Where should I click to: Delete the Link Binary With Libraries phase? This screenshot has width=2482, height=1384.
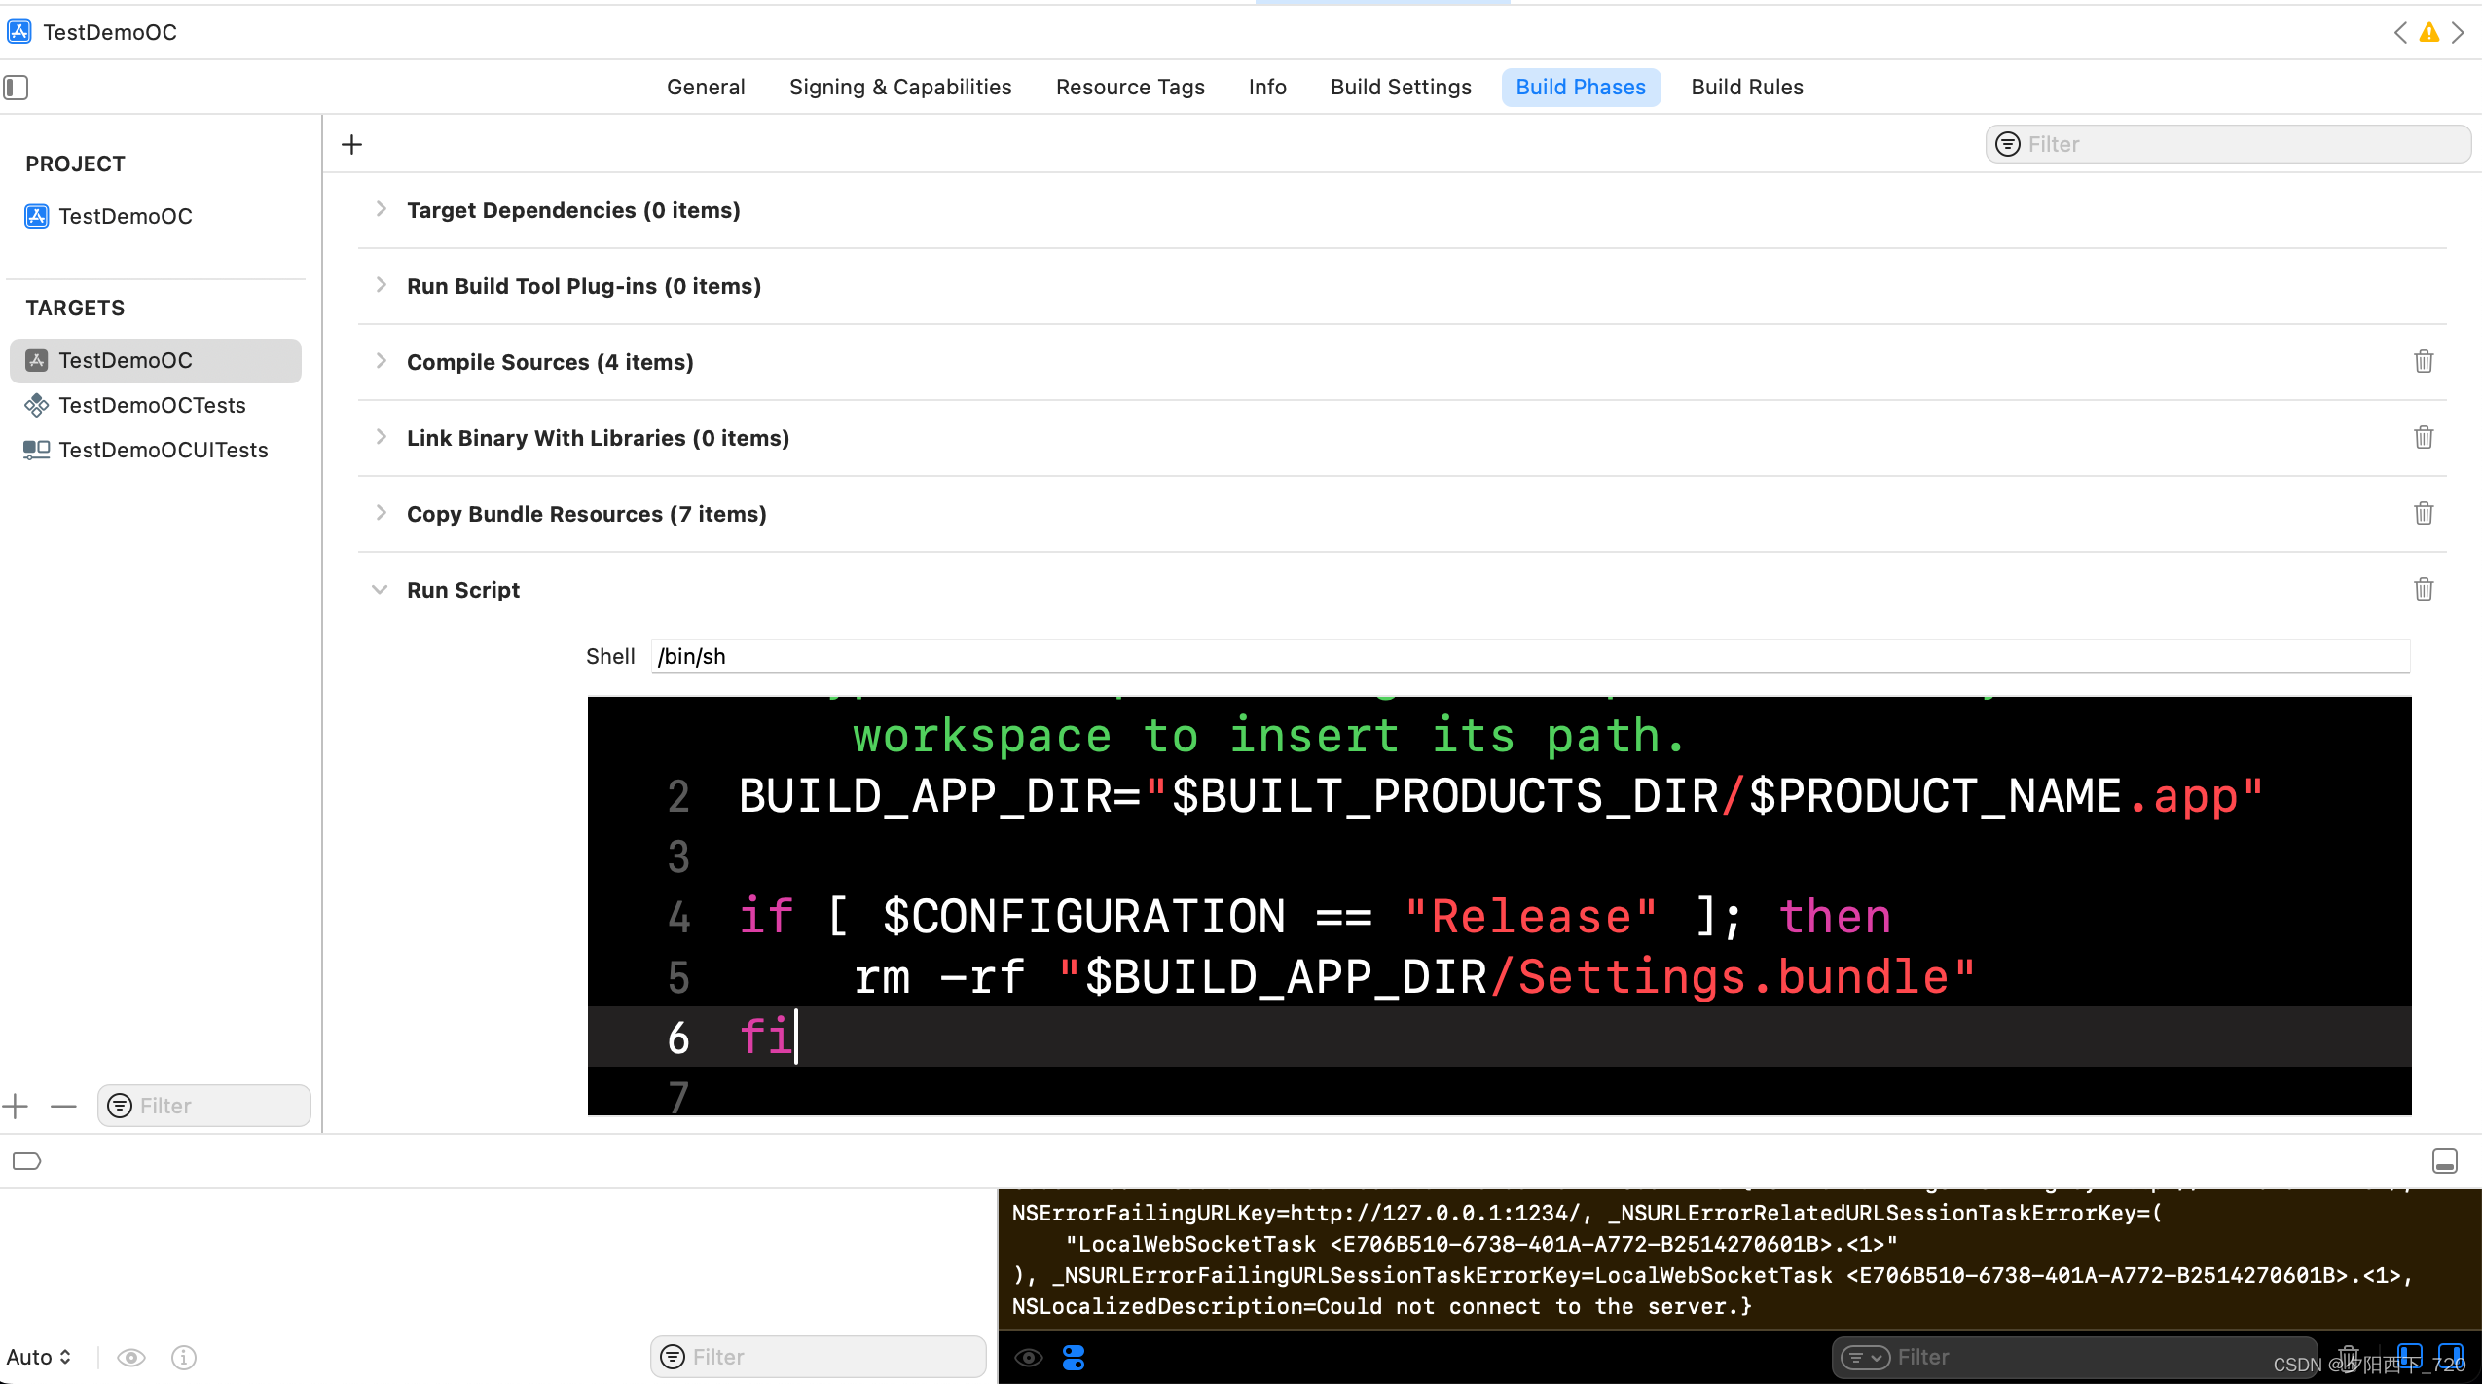click(x=2424, y=437)
